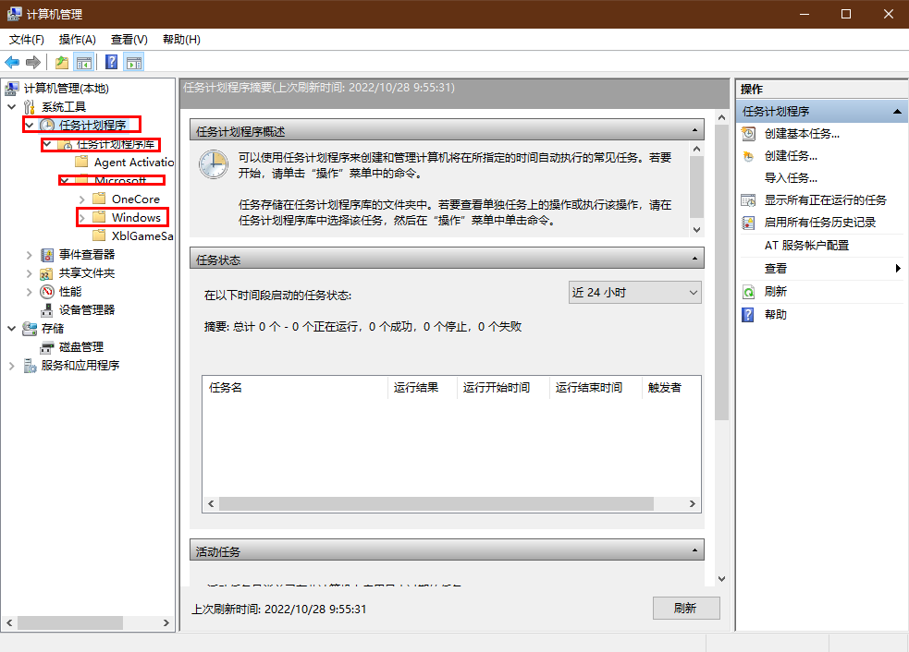Click the center pane scroll up arrow

722,117
